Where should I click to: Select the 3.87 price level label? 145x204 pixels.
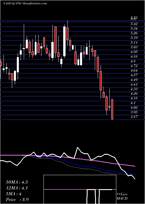click(x=134, y=117)
